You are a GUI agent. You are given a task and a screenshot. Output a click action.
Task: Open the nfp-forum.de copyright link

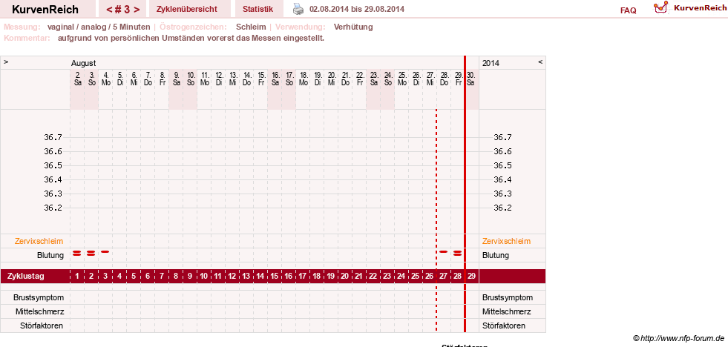click(x=678, y=338)
